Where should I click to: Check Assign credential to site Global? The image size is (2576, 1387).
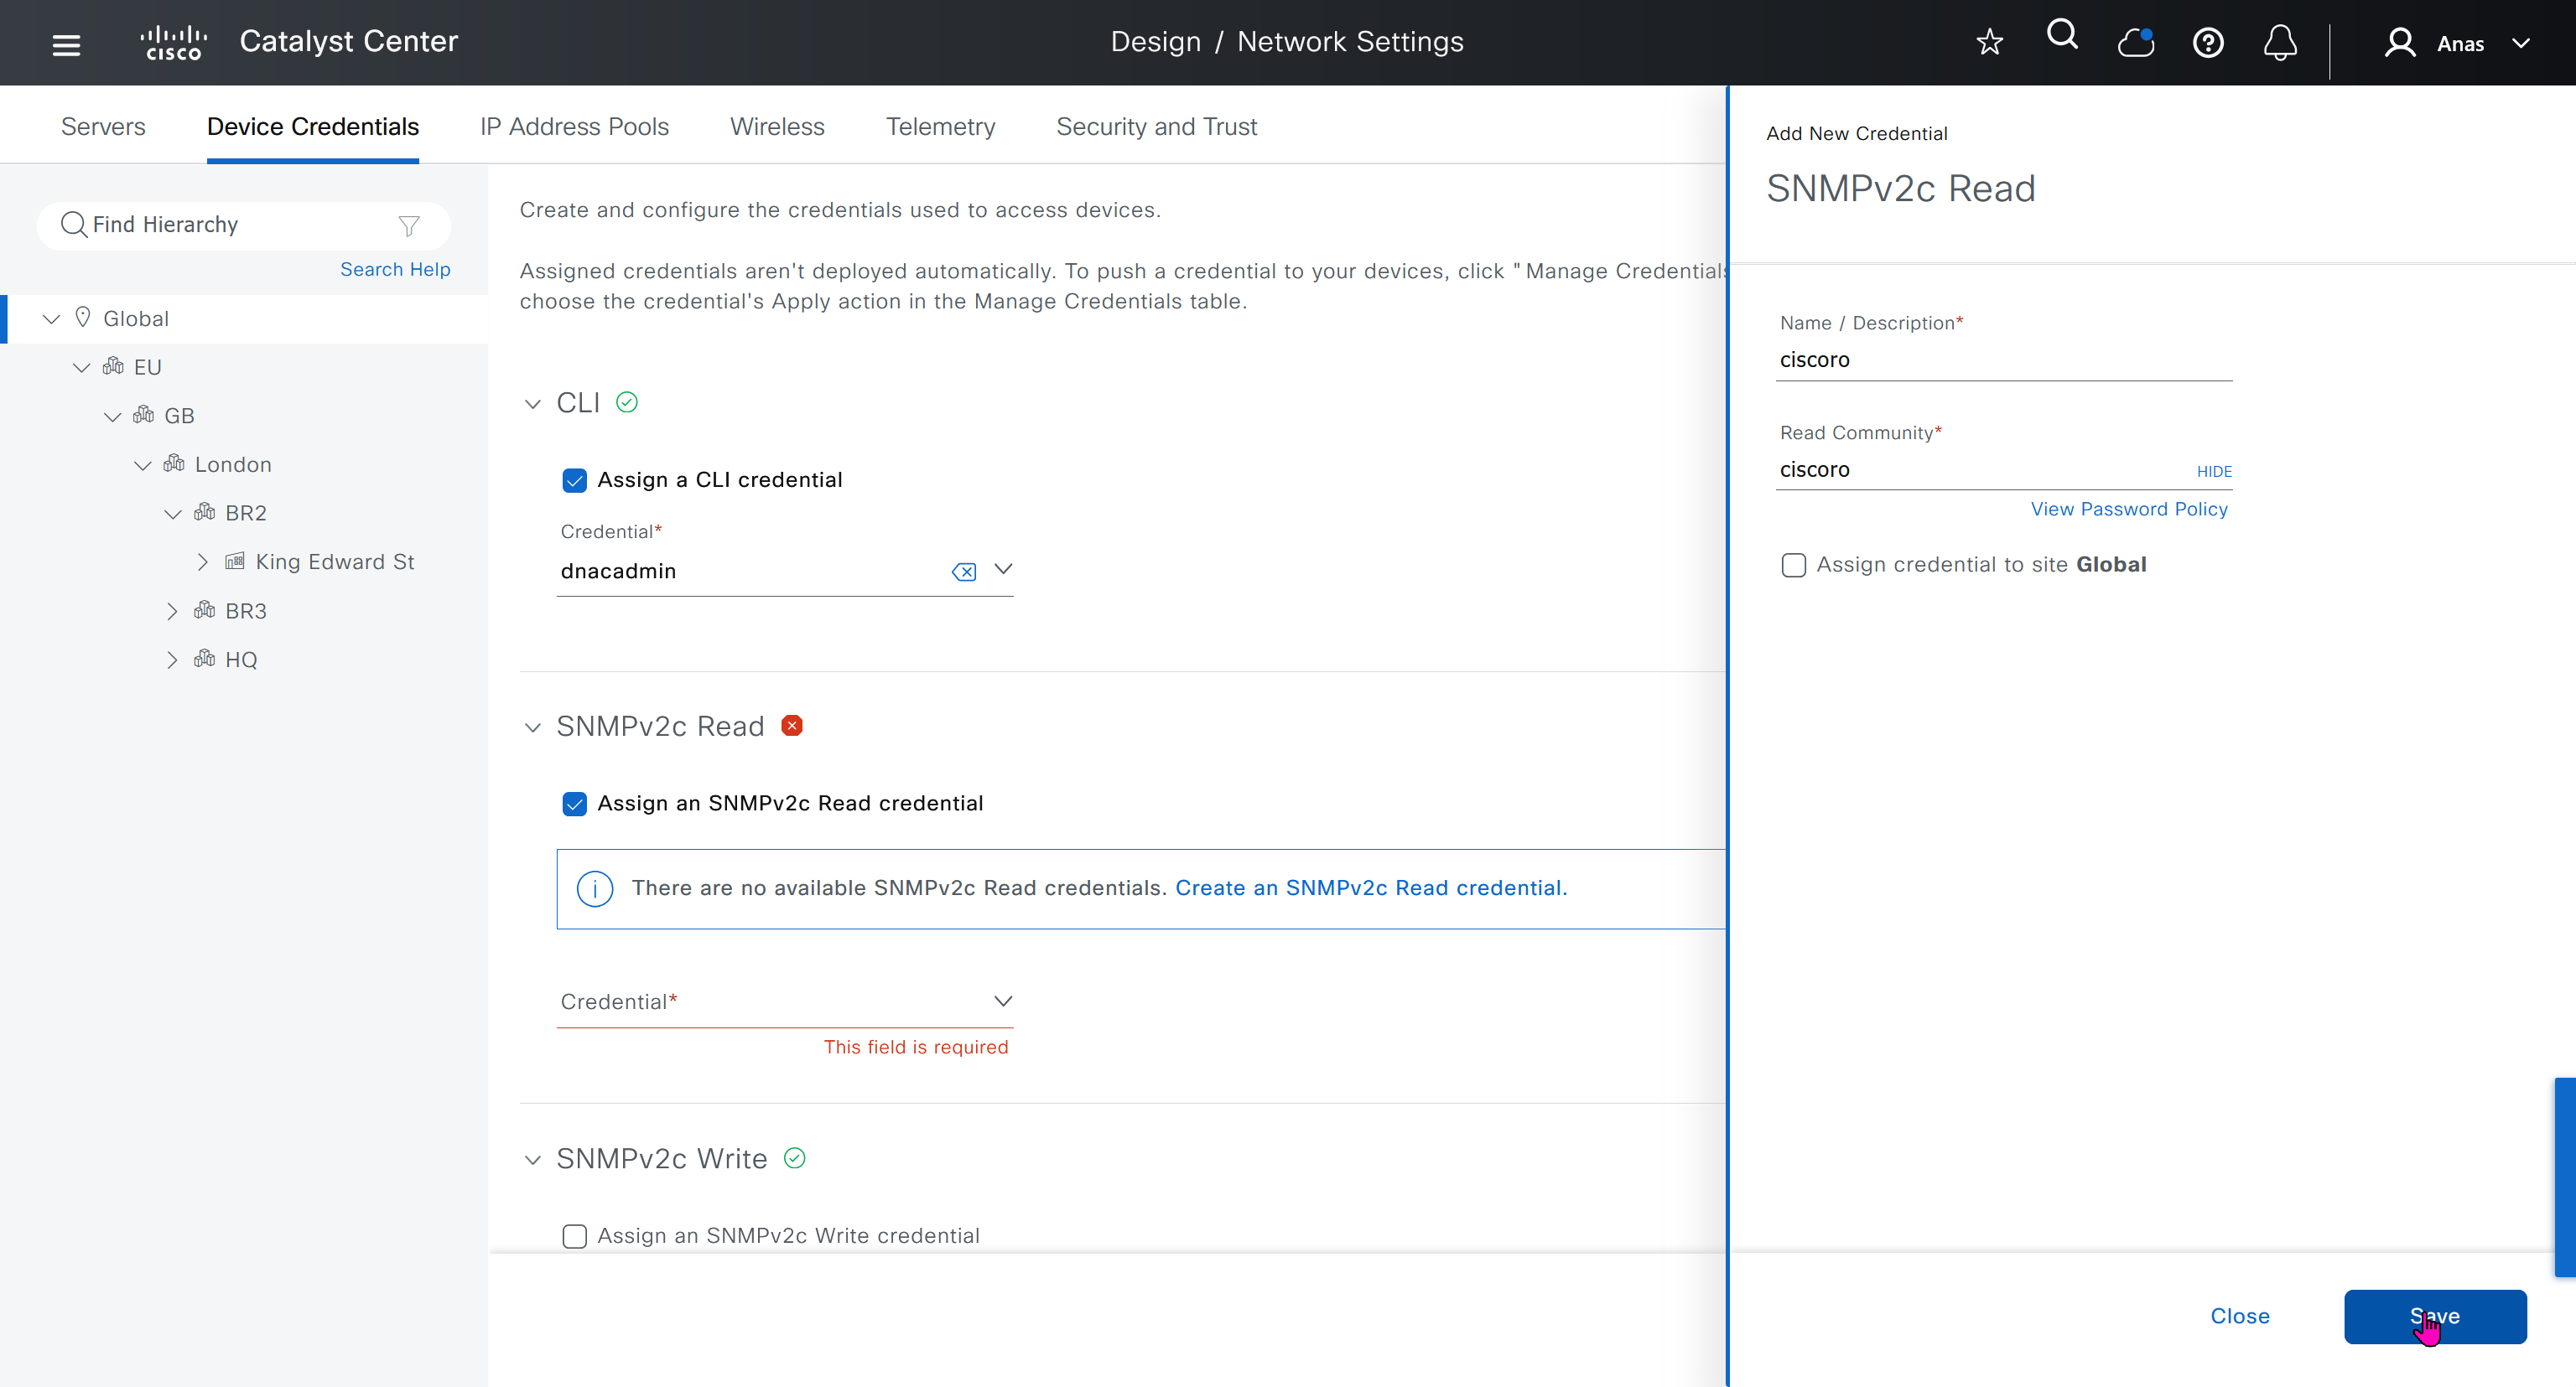click(1793, 566)
